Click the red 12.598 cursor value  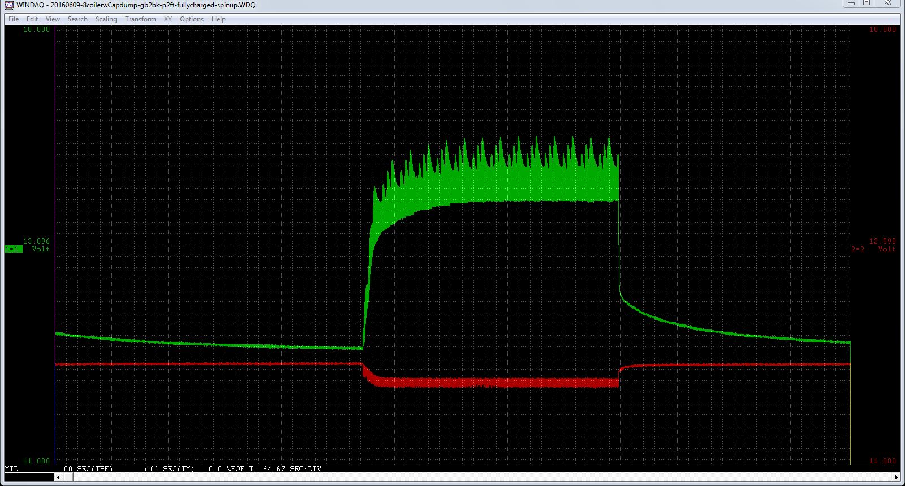coord(882,241)
